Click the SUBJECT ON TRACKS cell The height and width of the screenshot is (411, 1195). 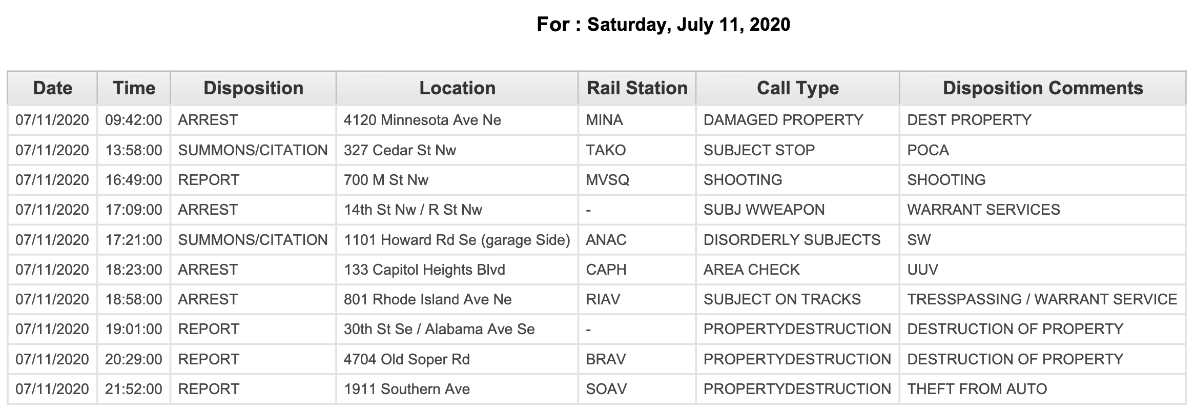[797, 299]
